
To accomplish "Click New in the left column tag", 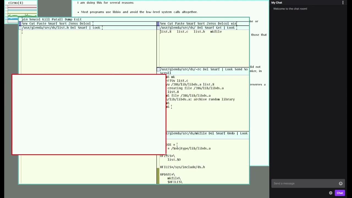I will [x=25, y=24].
